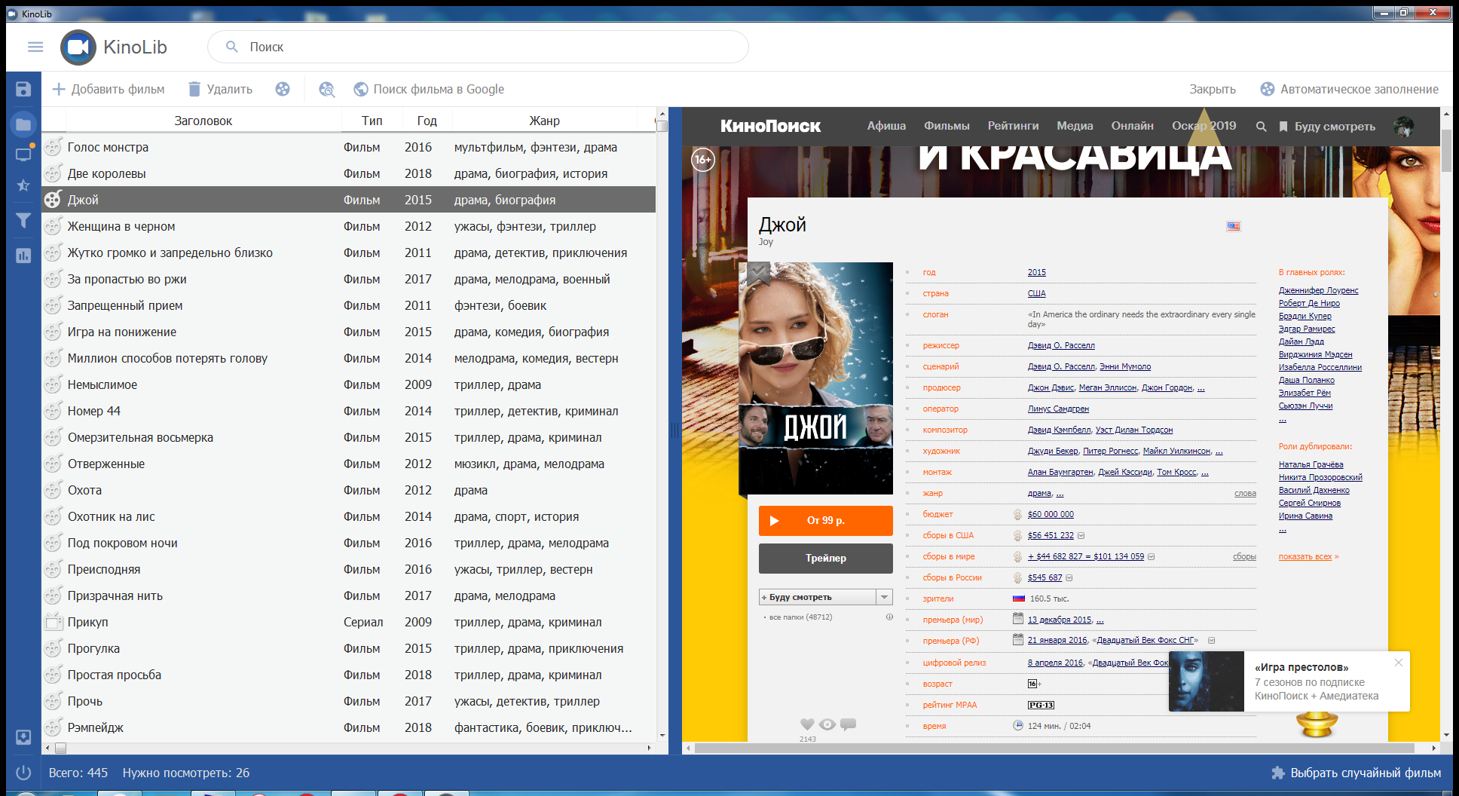This screenshot has width=1459, height=796.
Task: Click the browser pane horizontal scrollbar
Action: 1054,749
